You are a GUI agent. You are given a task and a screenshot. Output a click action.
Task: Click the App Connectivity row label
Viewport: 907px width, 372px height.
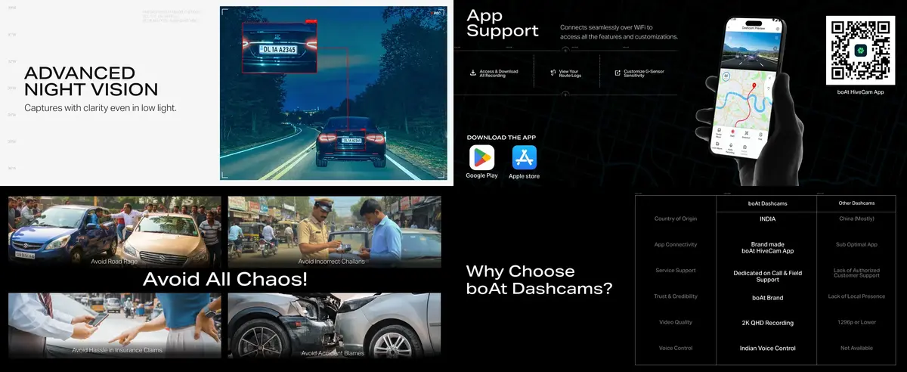point(676,244)
